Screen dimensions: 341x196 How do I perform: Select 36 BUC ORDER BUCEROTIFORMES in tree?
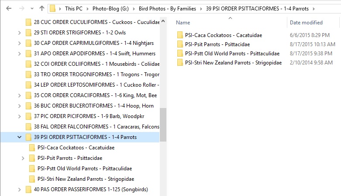(x=93, y=106)
